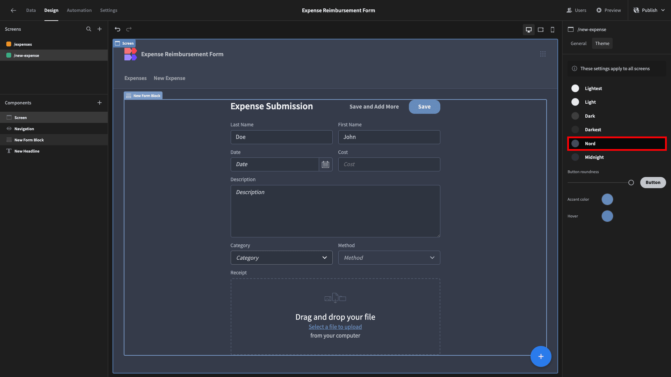Switch to the Data tab

click(31, 10)
